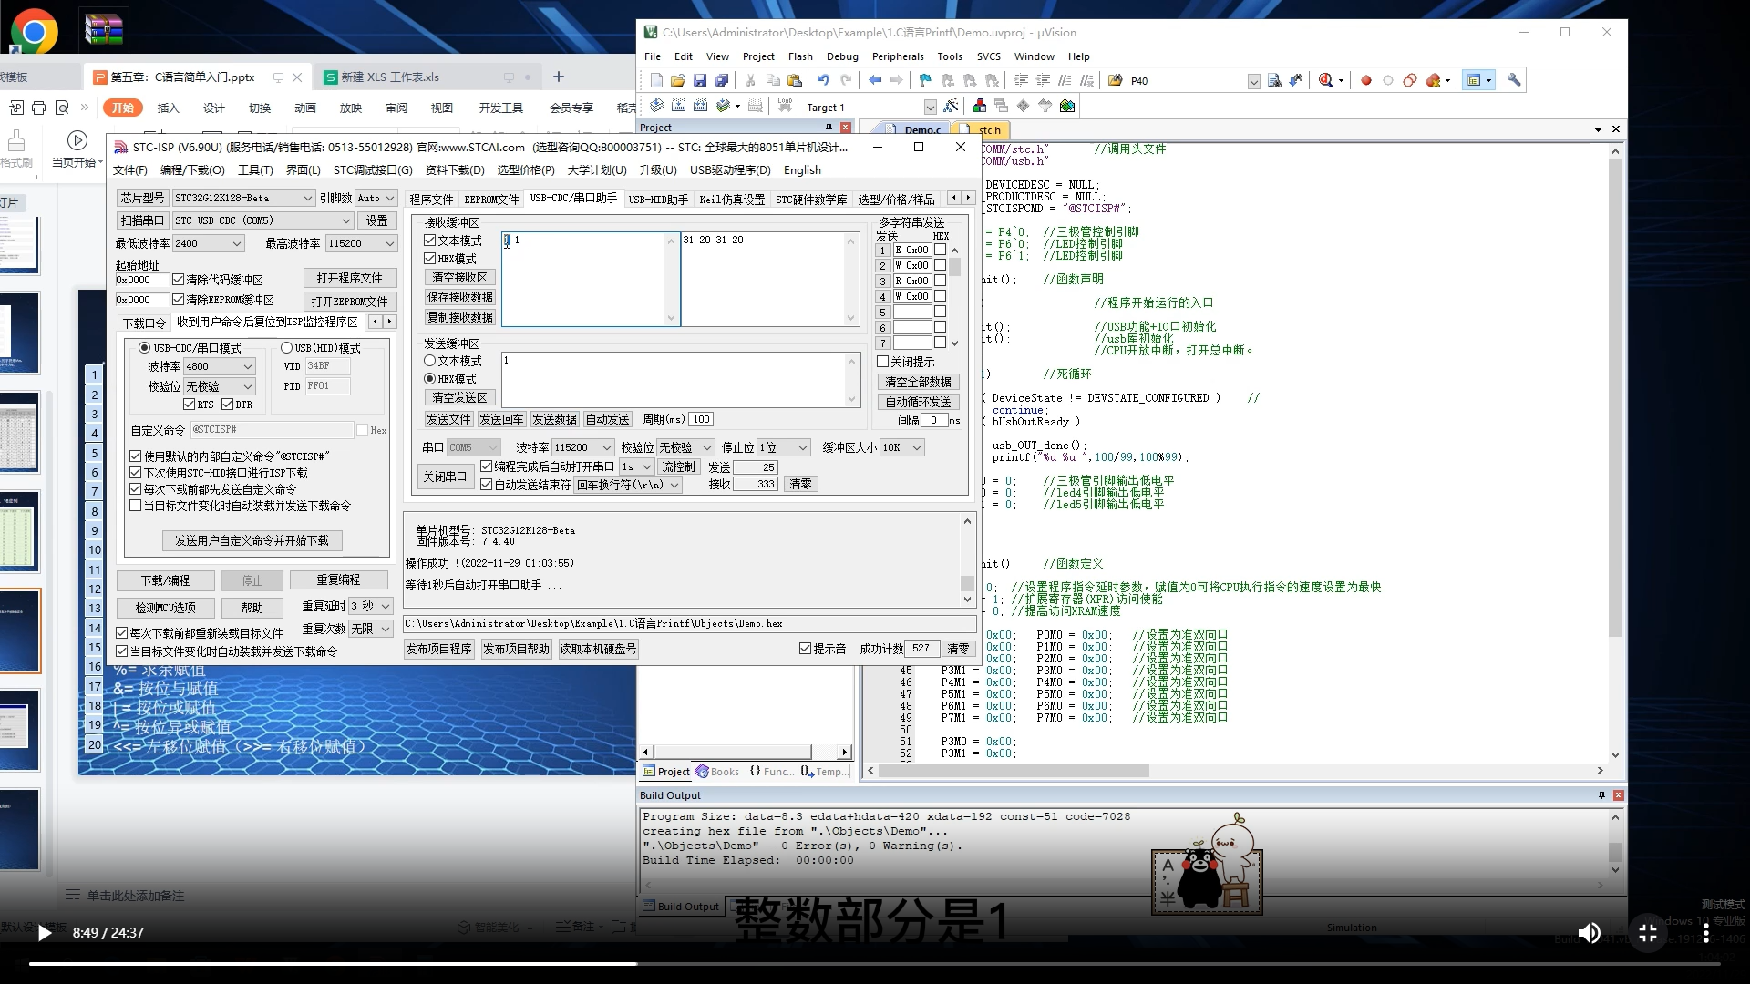Open 最低波特率 2400 dropdown

(x=209, y=243)
